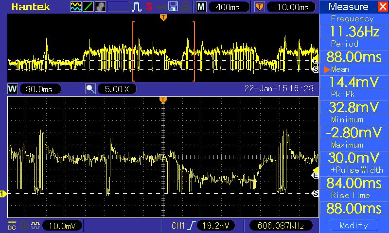Click the sine waveform display icon

pyautogui.click(x=76, y=7)
